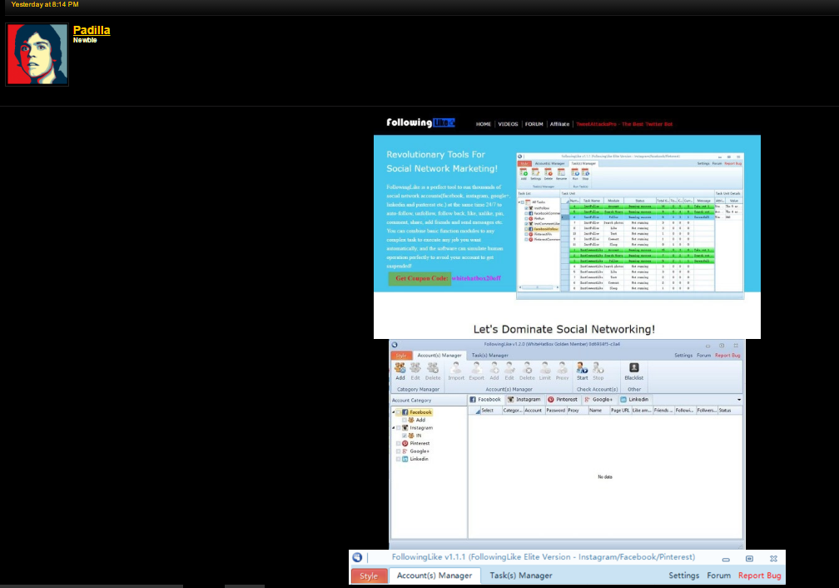839x588 pixels.
Task: Tick the Add subcategory checkbox under Facebook
Action: point(405,421)
